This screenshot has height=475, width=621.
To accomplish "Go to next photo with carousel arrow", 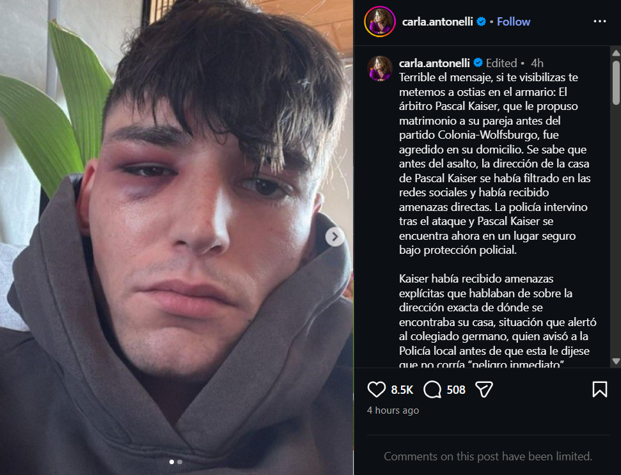I will pyautogui.click(x=335, y=237).
